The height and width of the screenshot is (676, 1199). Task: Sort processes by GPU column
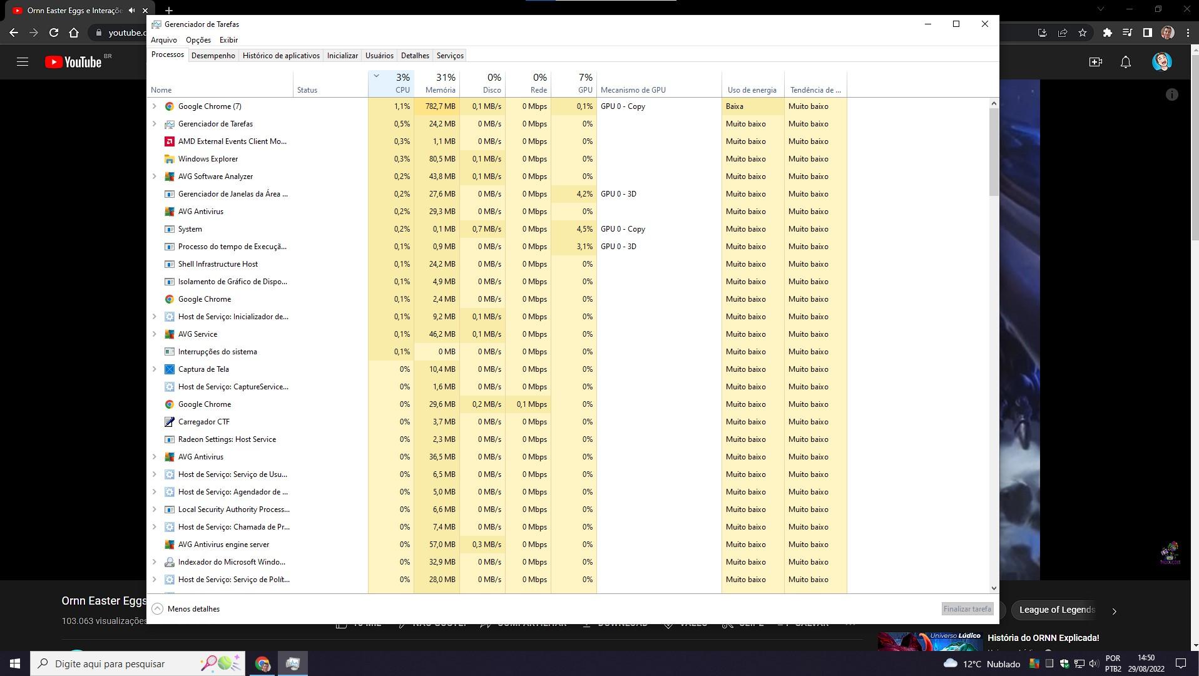pyautogui.click(x=574, y=84)
